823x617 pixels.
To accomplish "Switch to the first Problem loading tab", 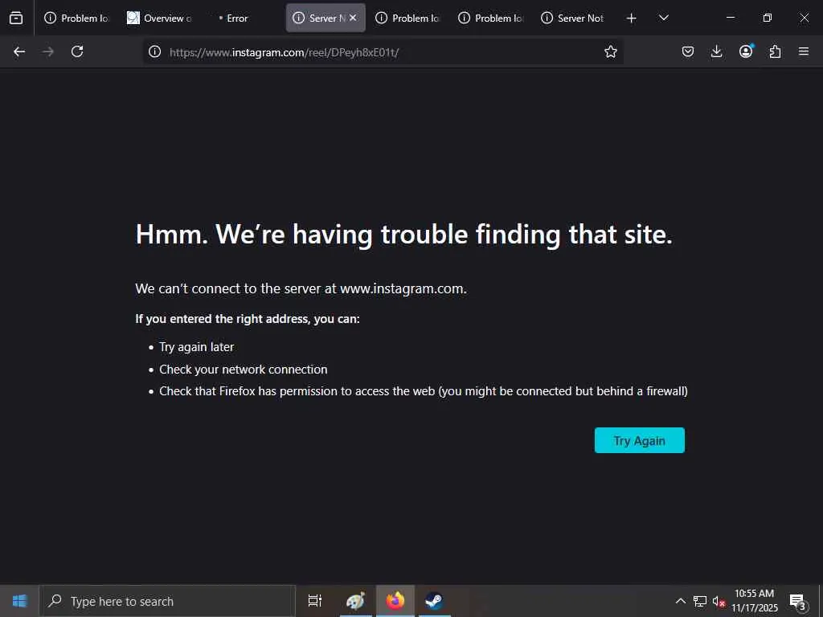I will point(76,18).
